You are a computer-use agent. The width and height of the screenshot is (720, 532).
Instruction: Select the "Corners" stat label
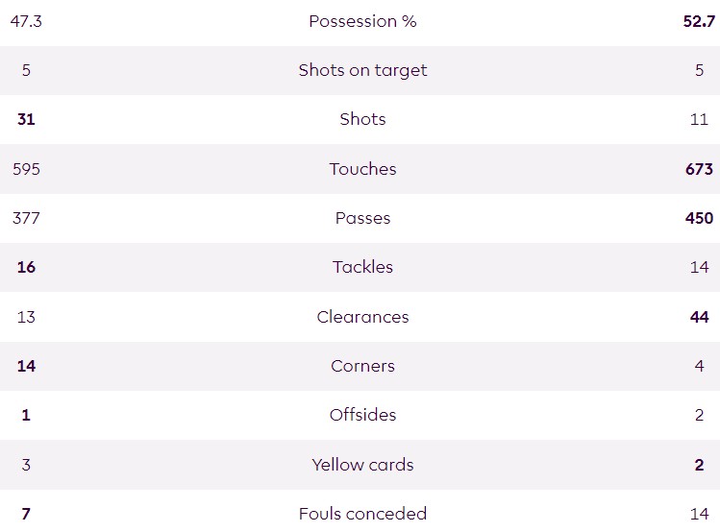(x=362, y=366)
